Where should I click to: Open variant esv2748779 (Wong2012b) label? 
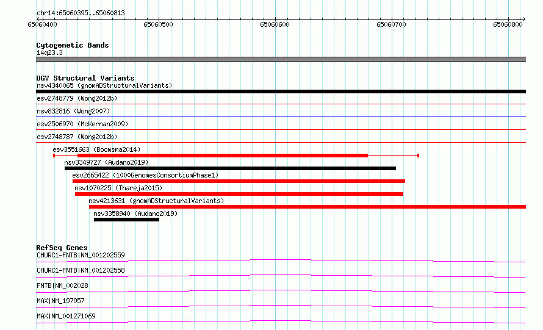pos(77,98)
